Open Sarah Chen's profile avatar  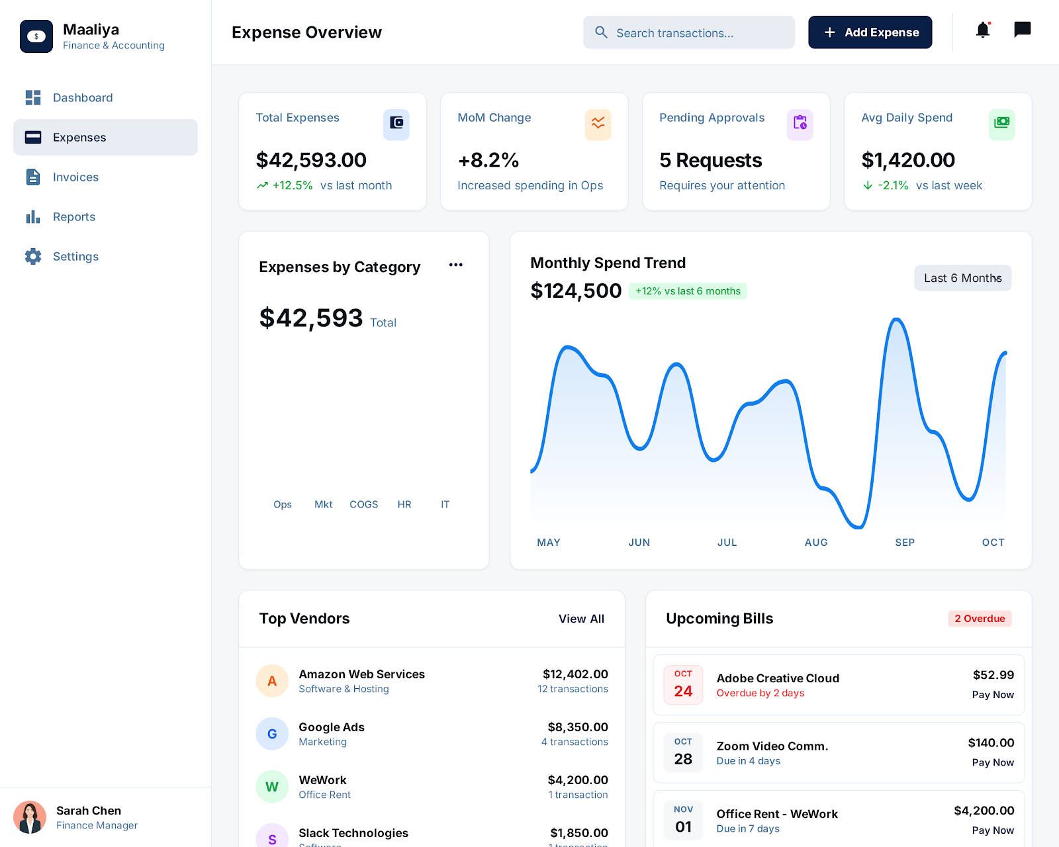31,818
